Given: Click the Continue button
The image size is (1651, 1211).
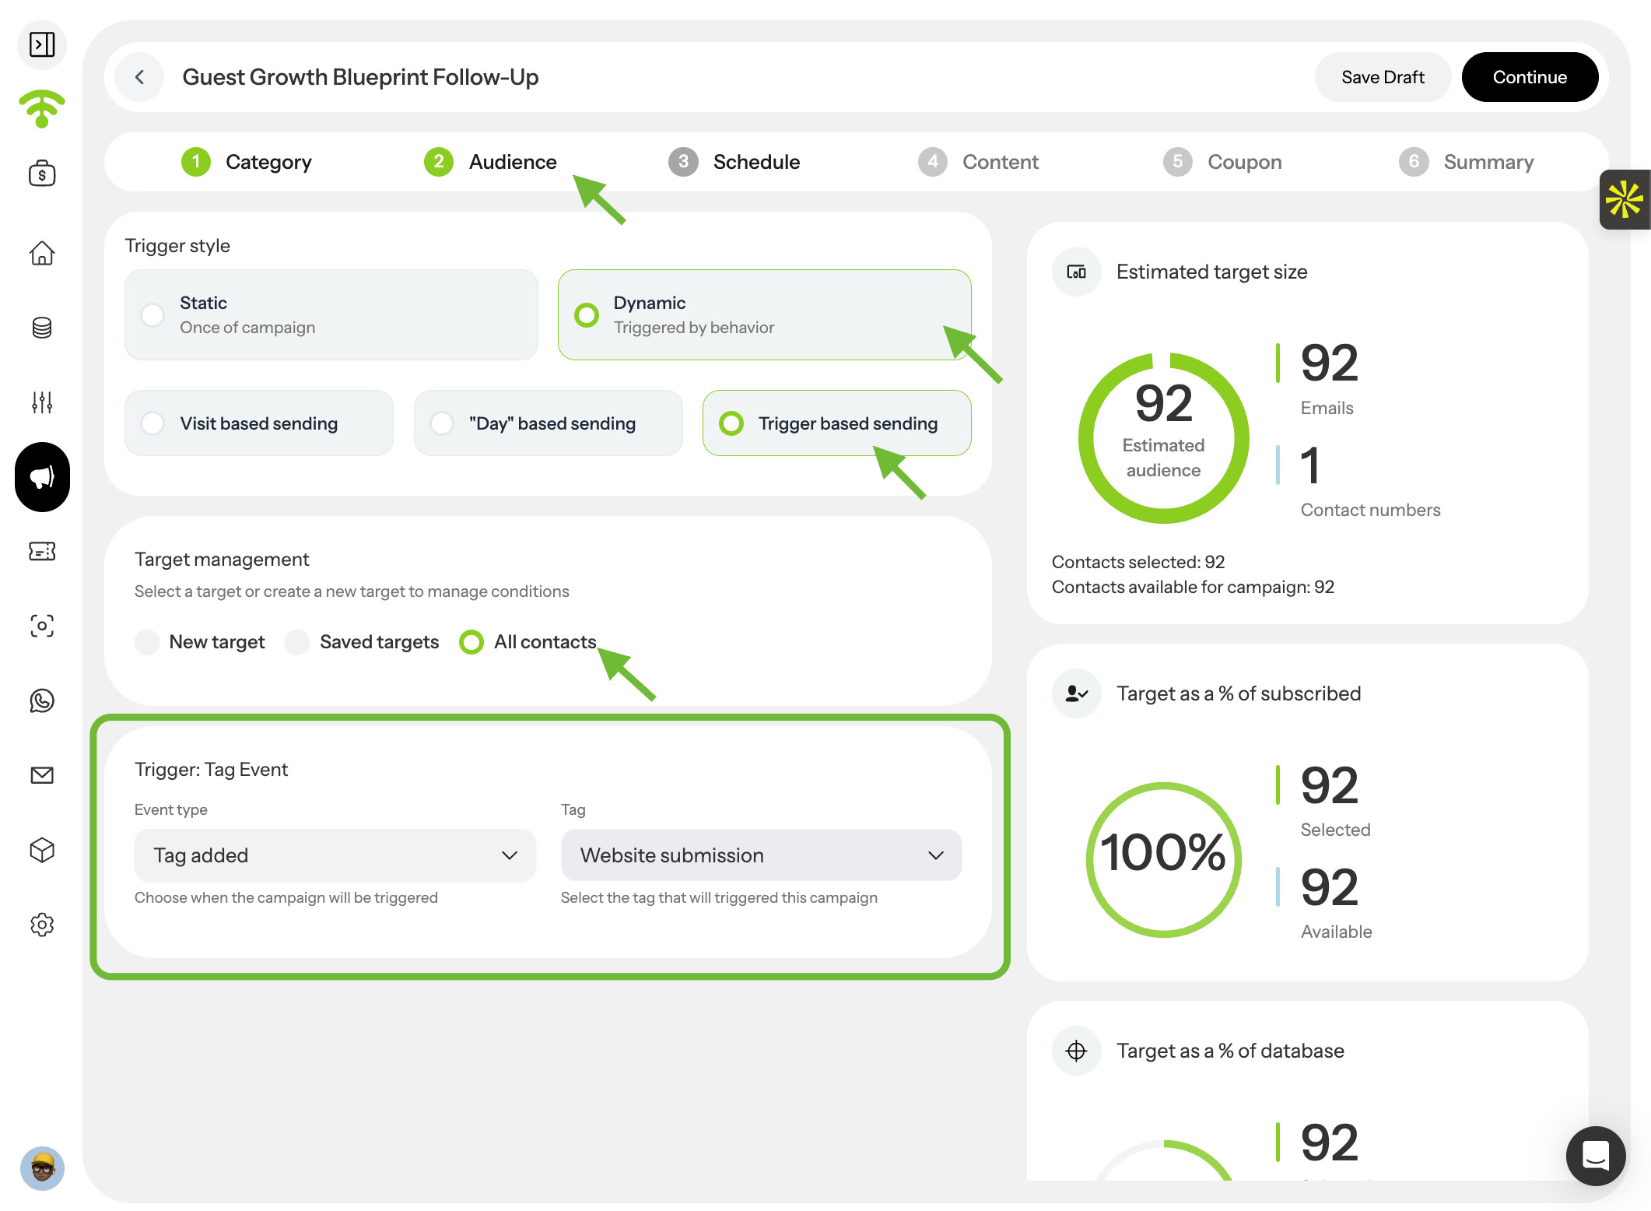Looking at the screenshot, I should click(x=1530, y=77).
